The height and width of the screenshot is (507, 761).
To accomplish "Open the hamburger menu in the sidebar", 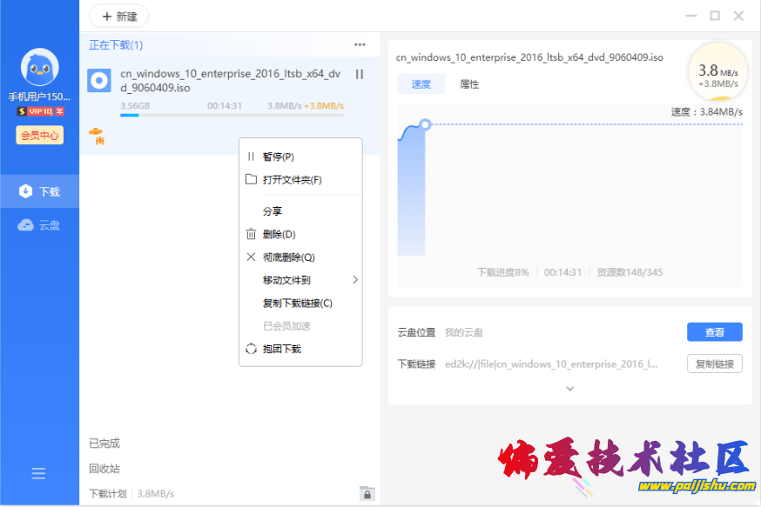I will click(x=39, y=473).
